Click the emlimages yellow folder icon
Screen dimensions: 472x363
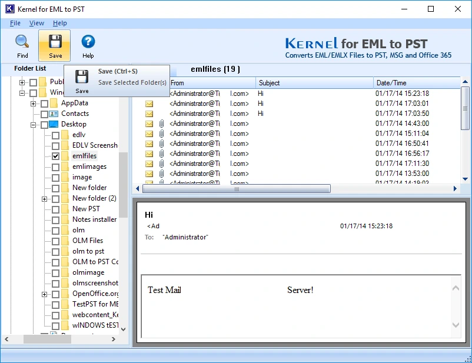pos(65,166)
